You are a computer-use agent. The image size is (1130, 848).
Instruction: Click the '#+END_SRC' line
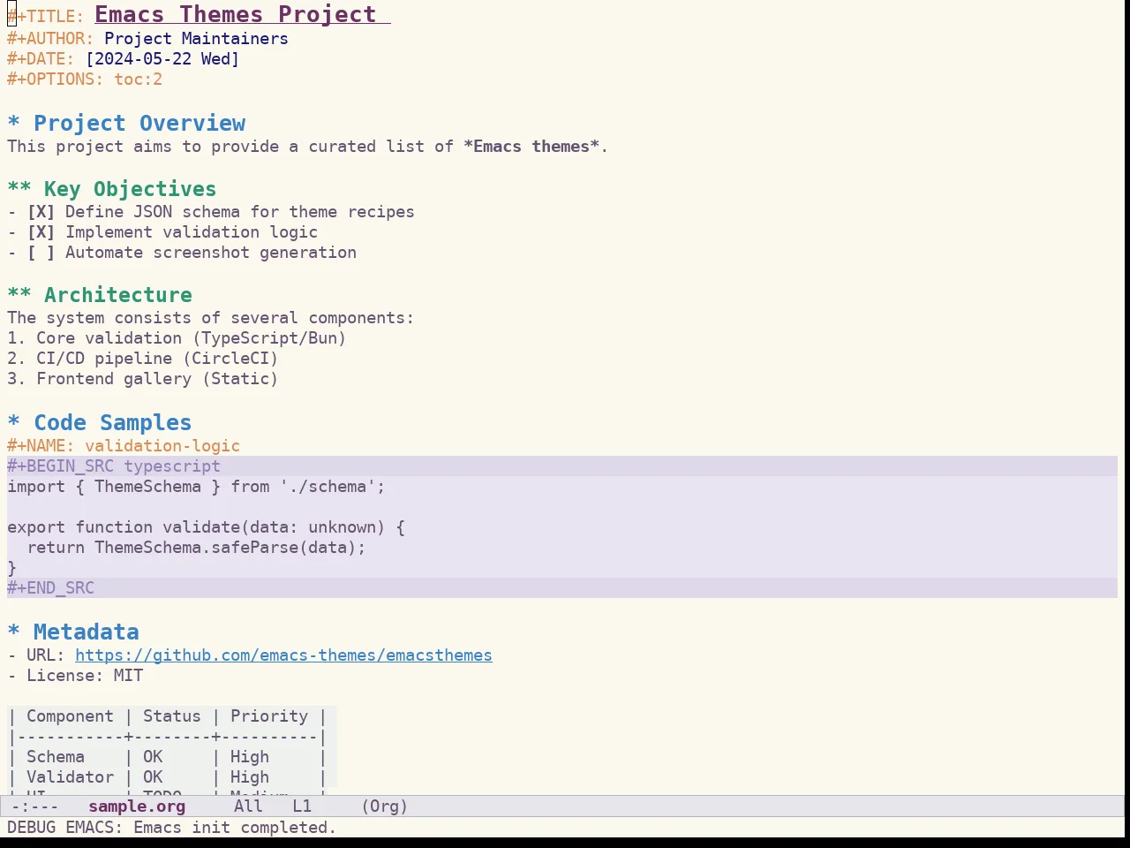562,588
